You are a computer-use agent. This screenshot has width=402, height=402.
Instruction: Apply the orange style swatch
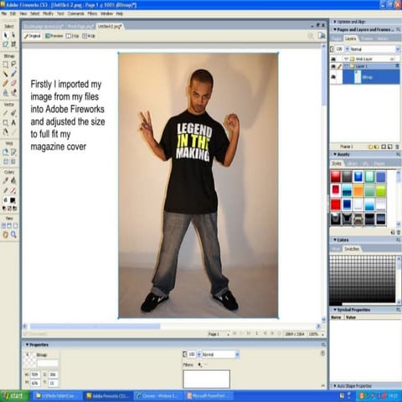pos(358,191)
